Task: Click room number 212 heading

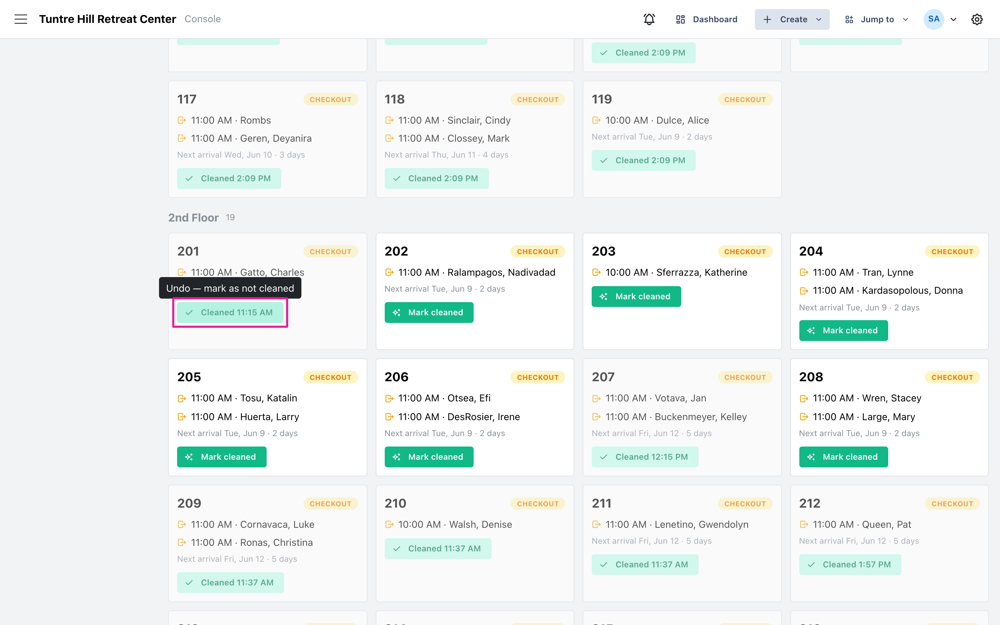Action: click(x=809, y=503)
